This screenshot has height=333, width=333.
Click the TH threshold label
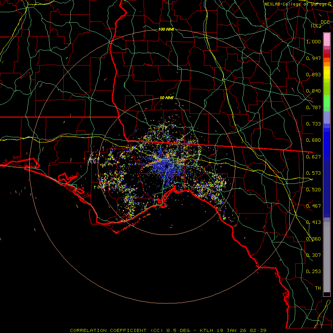coord(318,288)
